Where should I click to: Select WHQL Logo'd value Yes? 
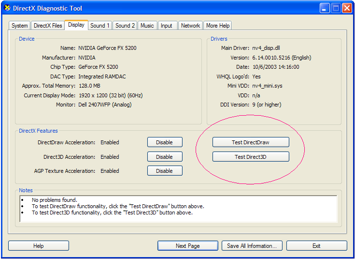coord(256,76)
